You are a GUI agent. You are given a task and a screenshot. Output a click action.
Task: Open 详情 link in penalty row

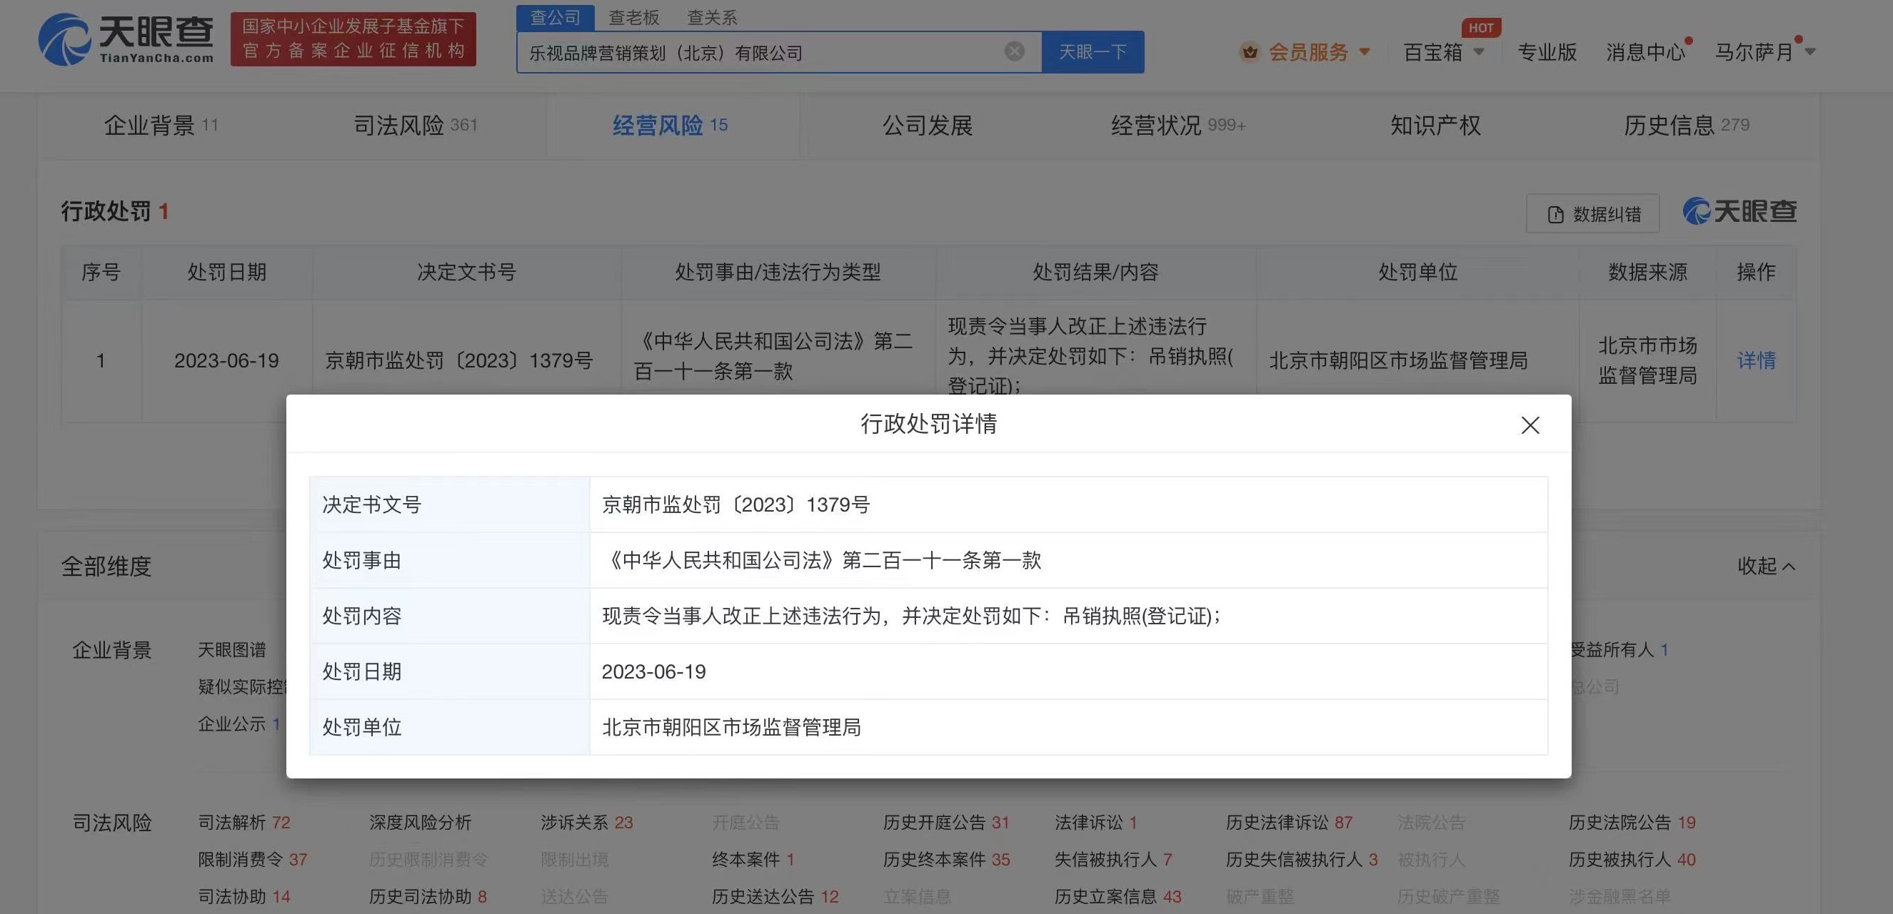(1756, 360)
